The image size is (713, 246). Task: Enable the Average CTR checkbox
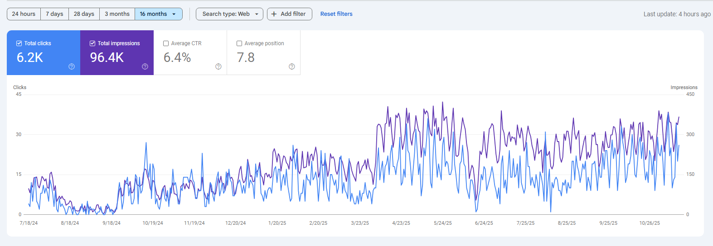[166, 43]
